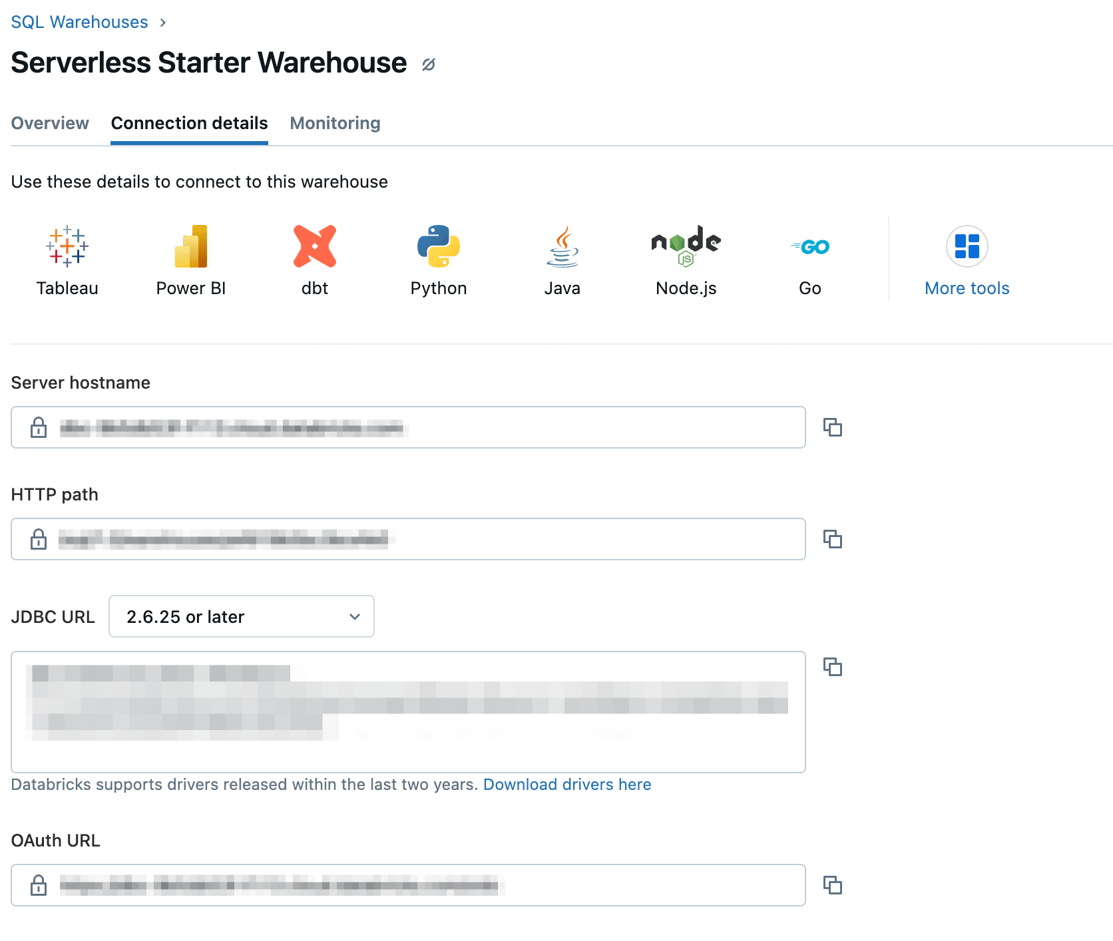Follow the Download drivers here link
This screenshot has height=941, width=1113.
(567, 785)
